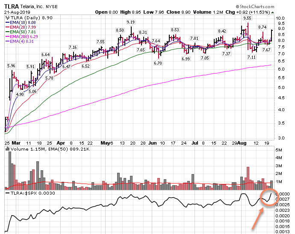Click the 7.37 low price label
295x234 pixels.
pos(226,54)
